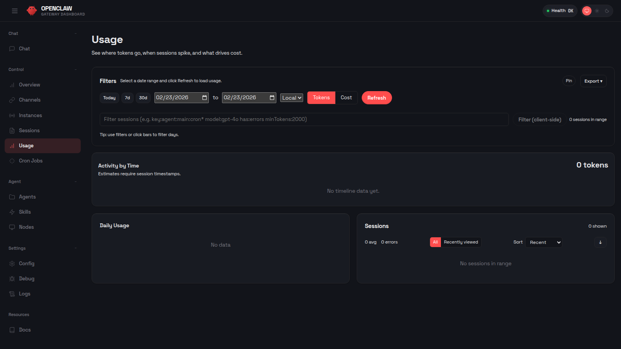The width and height of the screenshot is (621, 349).
Task: Switch to the Recently viewed sessions tab
Action: point(461,242)
